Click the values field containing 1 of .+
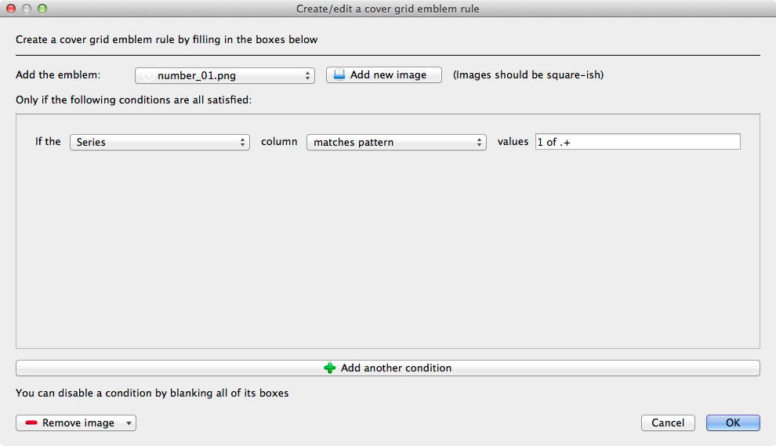The height and width of the screenshot is (446, 776). (637, 142)
